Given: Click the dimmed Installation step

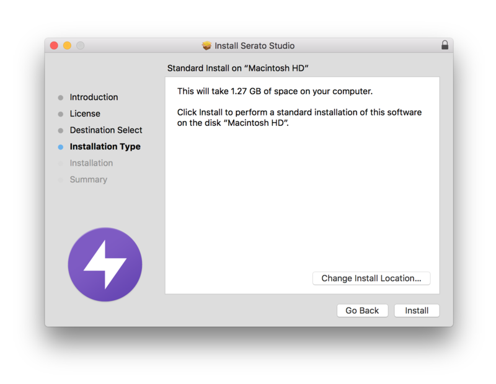Looking at the screenshot, I should pyautogui.click(x=91, y=163).
